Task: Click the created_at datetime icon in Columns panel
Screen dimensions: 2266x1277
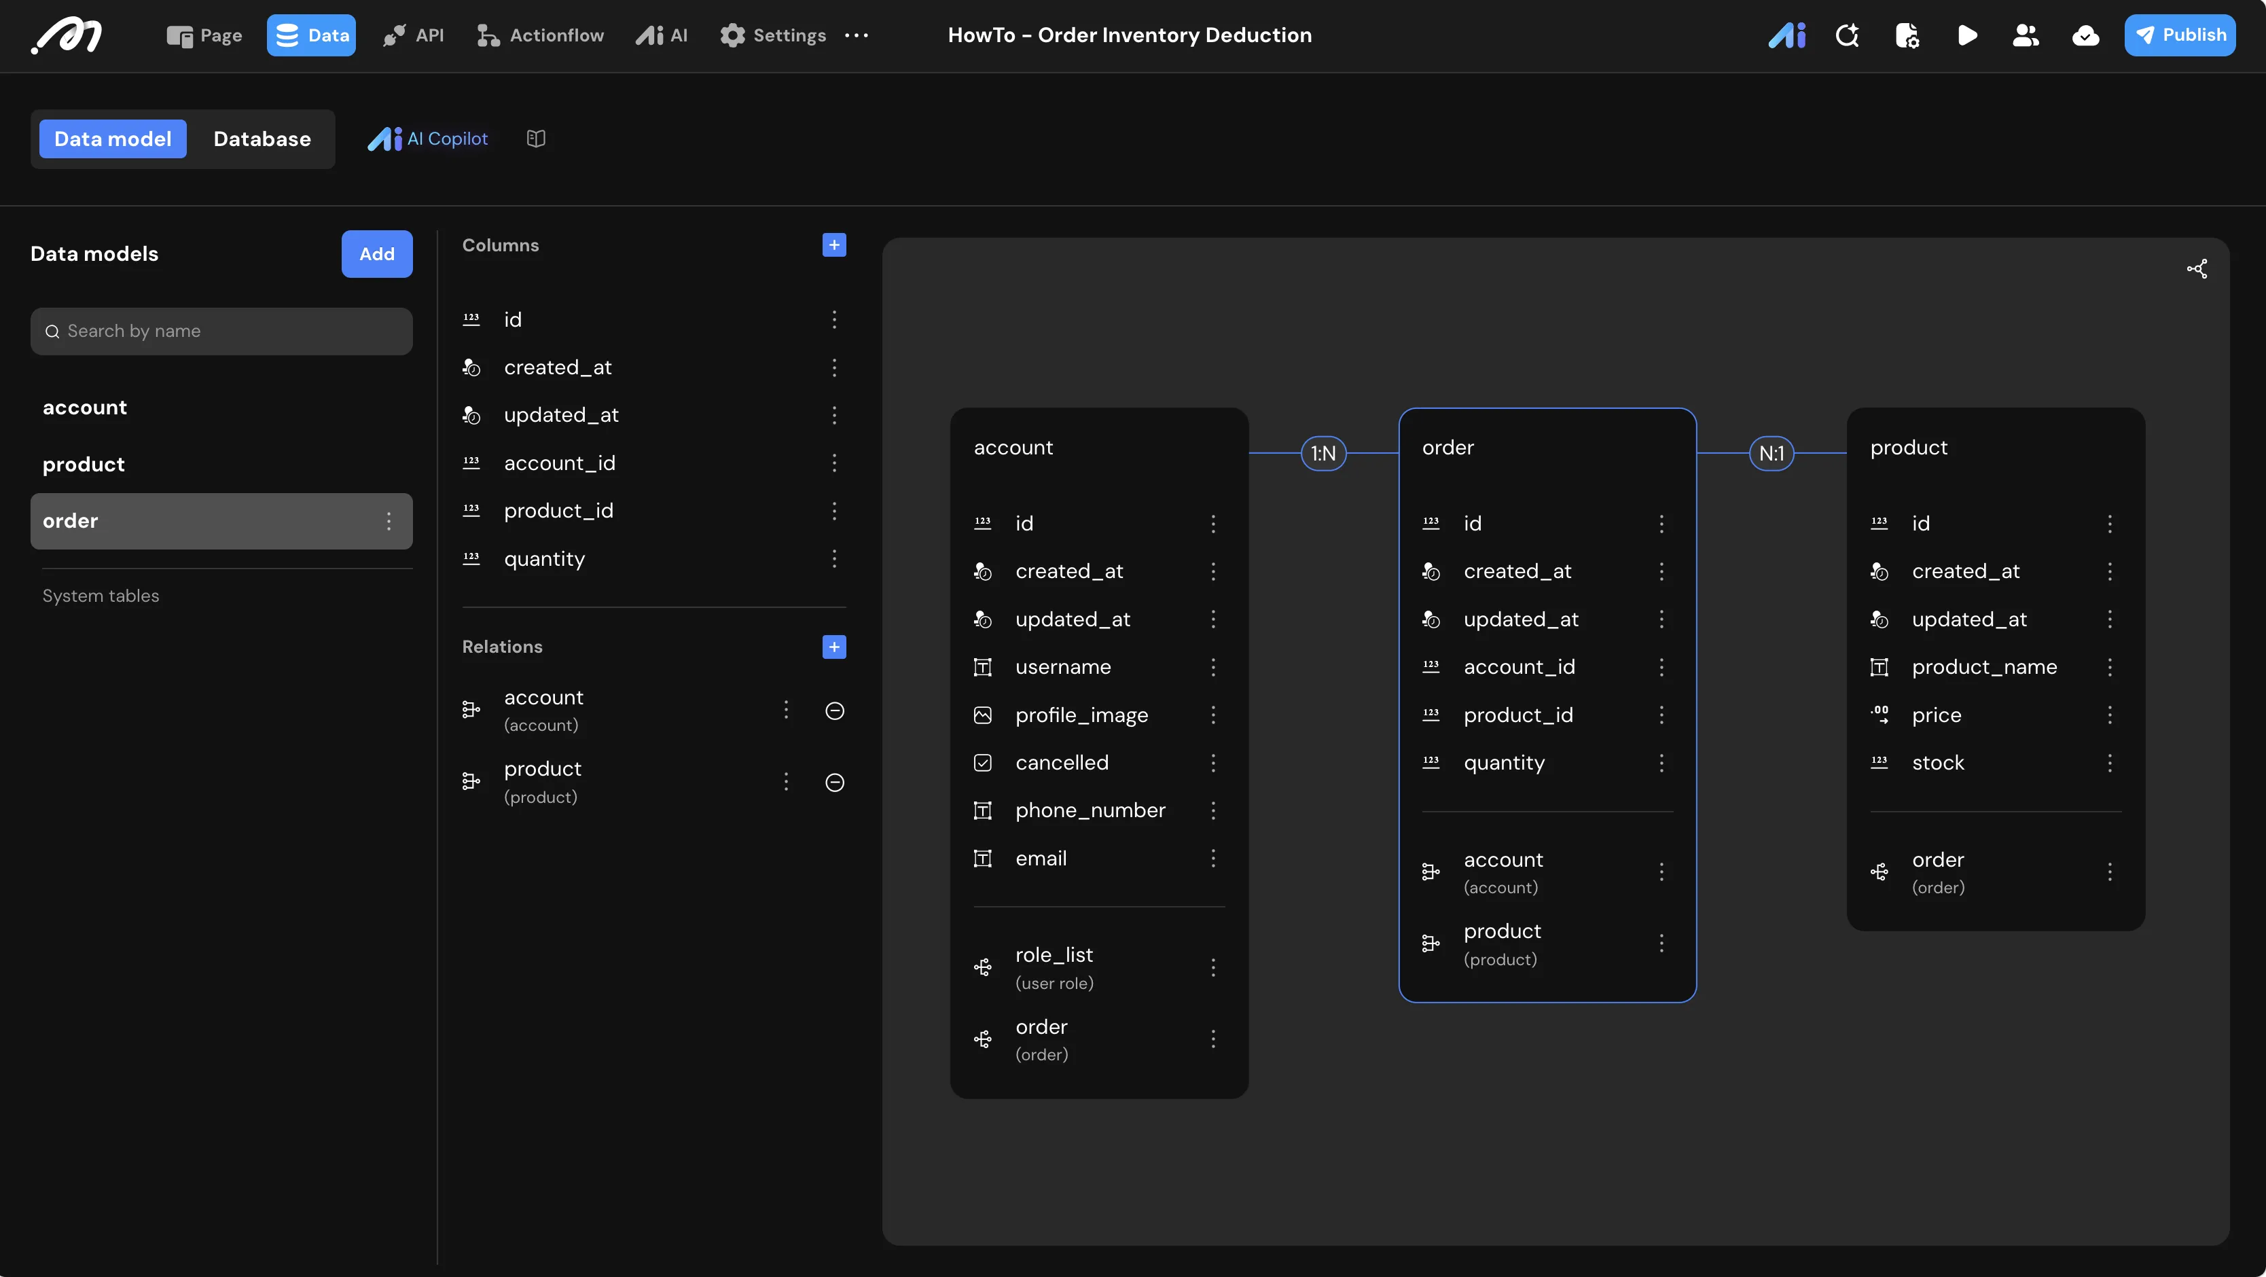Action: click(471, 367)
